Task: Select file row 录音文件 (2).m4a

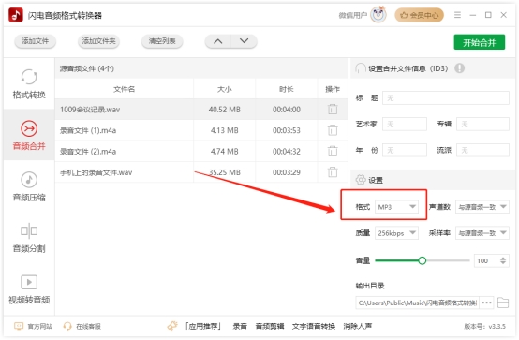Action: pos(201,152)
